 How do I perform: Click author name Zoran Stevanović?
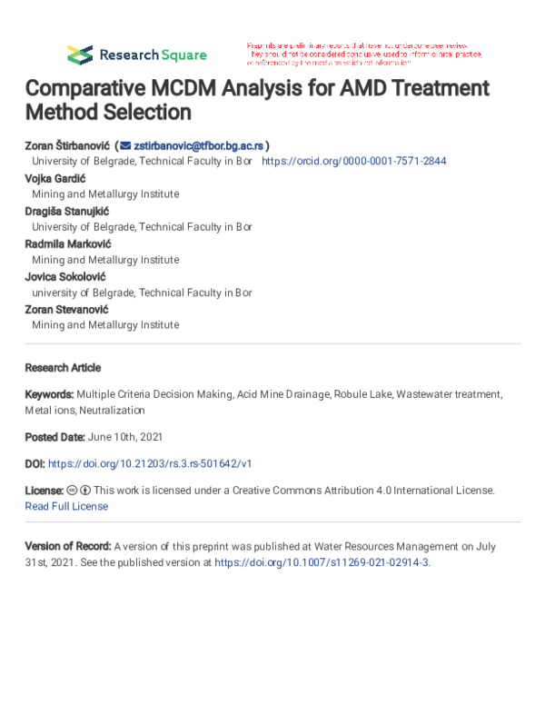pos(66,310)
